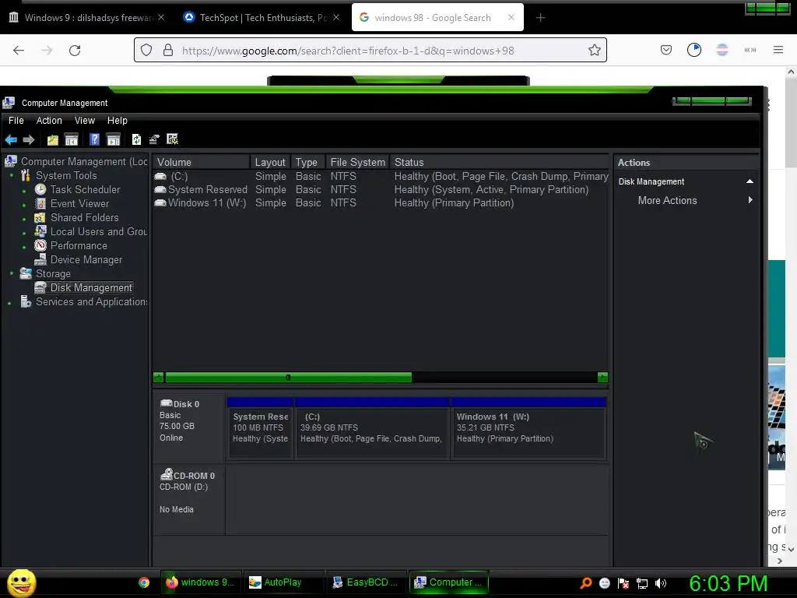Expand the Event Viewer tree node
The image size is (797, 598).
point(24,206)
